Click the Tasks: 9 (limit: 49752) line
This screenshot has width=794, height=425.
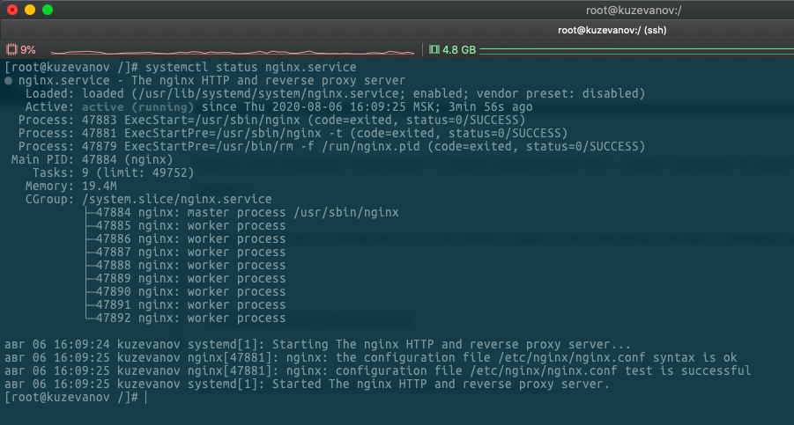(x=114, y=172)
